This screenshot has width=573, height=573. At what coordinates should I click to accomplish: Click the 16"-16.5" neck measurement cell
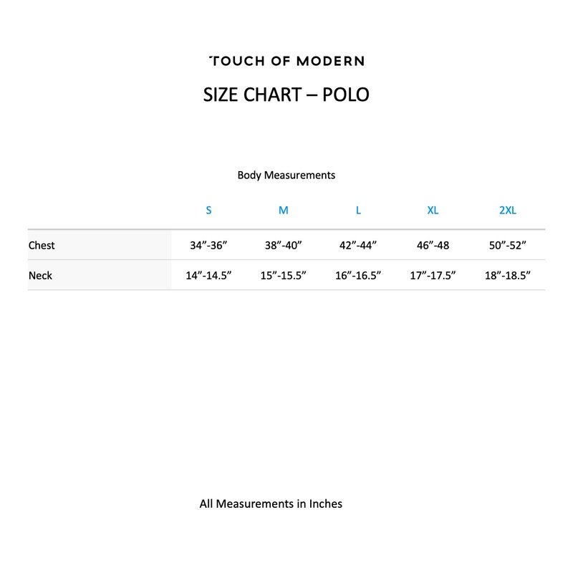358,275
